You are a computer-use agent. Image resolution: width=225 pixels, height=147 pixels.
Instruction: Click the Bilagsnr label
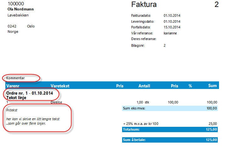pos(138,45)
